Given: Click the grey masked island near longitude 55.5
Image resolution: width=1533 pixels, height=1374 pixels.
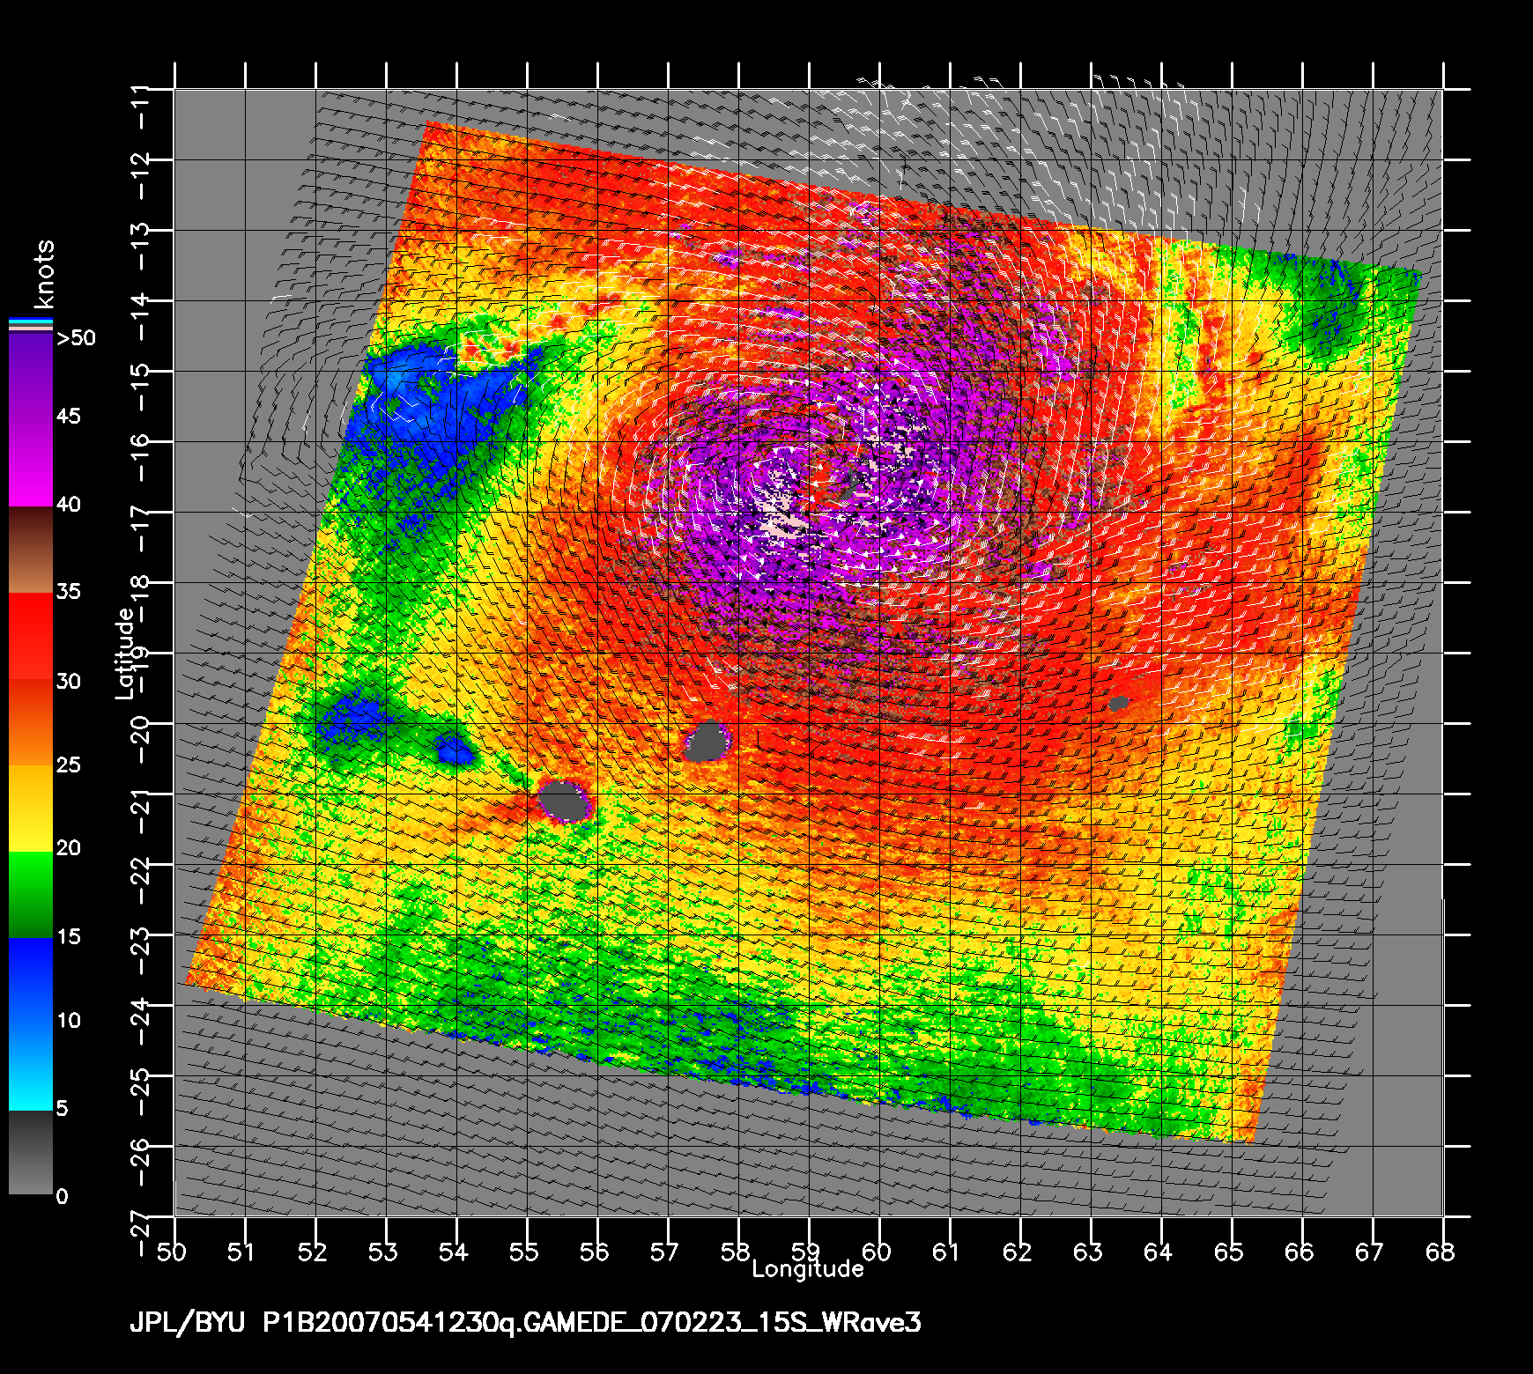Looking at the screenshot, I should click(563, 801).
